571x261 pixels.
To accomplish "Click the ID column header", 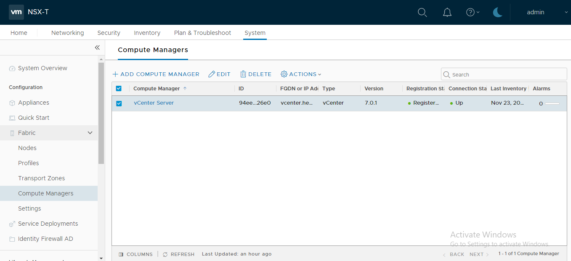I will pos(241,88).
